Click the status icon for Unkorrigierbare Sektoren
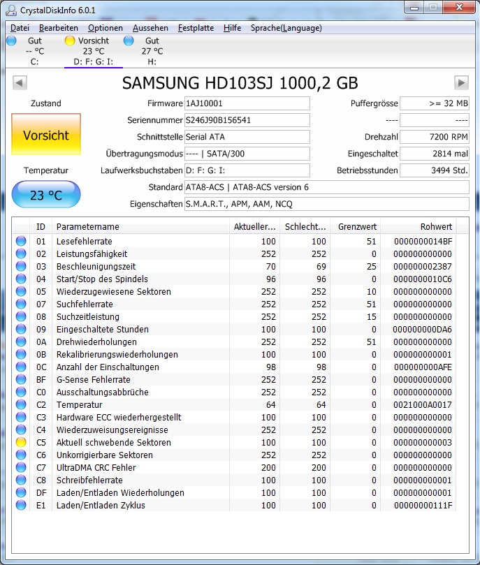480x565 pixels. coord(21,455)
